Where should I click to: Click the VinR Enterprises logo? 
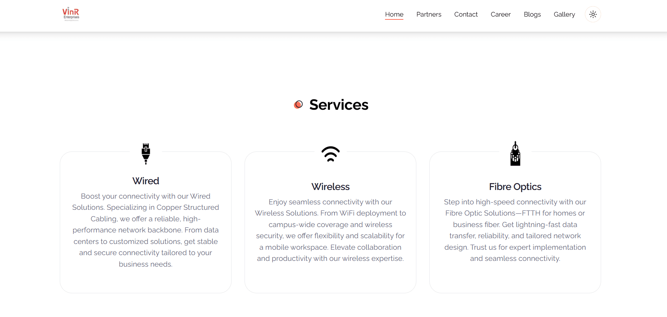[71, 14]
